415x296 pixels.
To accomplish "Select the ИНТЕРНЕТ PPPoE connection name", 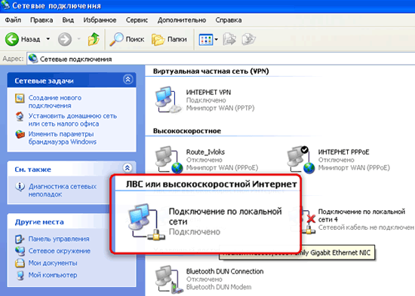I will coord(343,152).
